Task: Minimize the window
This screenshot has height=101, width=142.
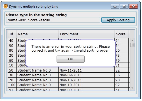Action: [115, 6]
